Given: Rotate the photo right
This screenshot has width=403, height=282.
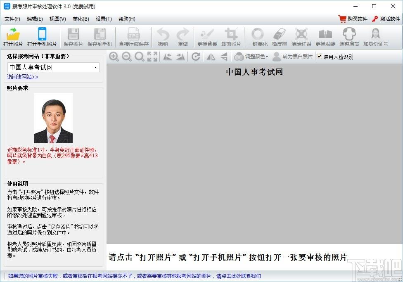Looking at the screenshot, I should 180,57.
